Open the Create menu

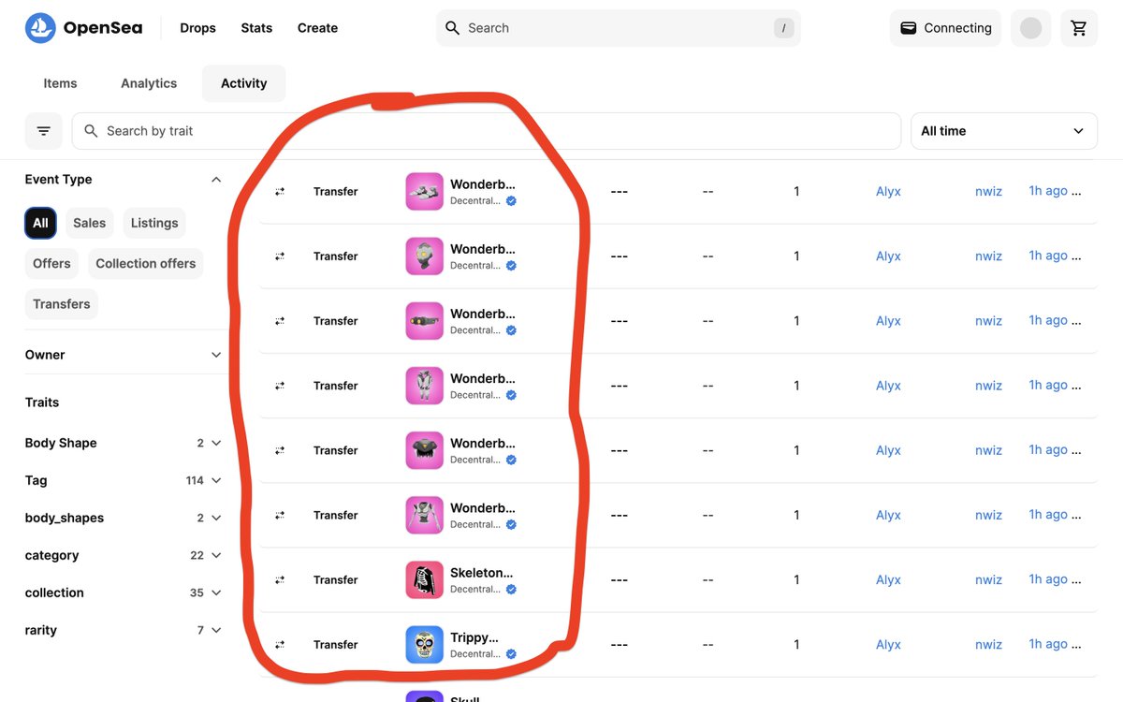point(317,28)
